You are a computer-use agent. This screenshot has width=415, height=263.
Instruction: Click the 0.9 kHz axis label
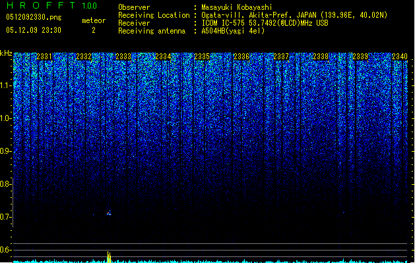pyautogui.click(x=5, y=151)
